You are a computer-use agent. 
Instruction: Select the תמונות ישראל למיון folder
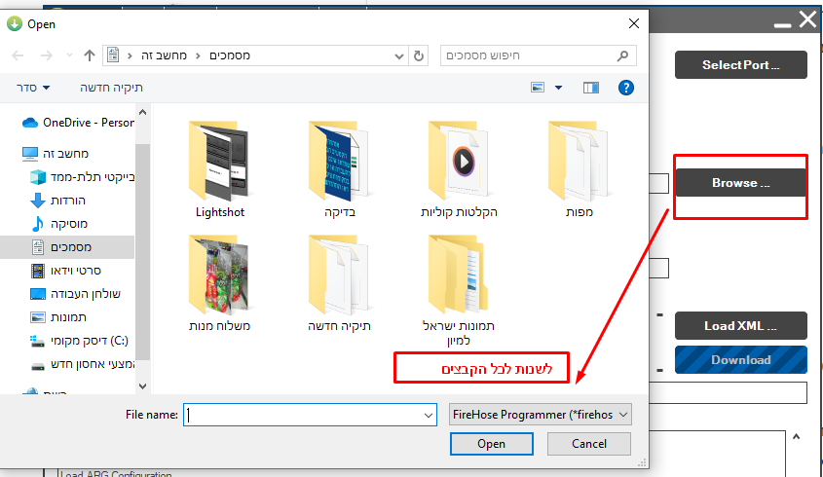[x=460, y=290]
